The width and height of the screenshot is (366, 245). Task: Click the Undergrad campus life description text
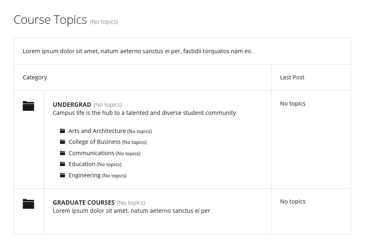144,113
